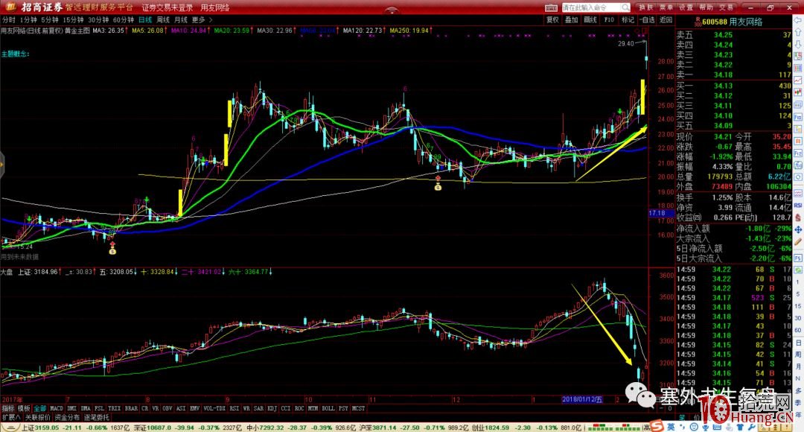Open the 菜单 main menu
804x432 pixels.
tap(666, 7)
